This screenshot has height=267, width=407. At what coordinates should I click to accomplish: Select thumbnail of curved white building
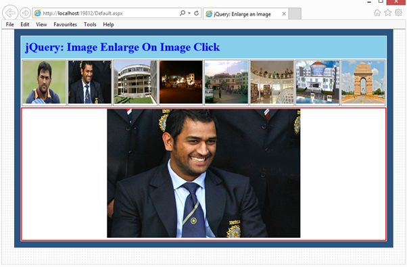135,82
